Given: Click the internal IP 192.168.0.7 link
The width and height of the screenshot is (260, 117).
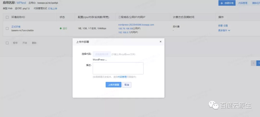Looking at the screenshot, I should (124, 32).
